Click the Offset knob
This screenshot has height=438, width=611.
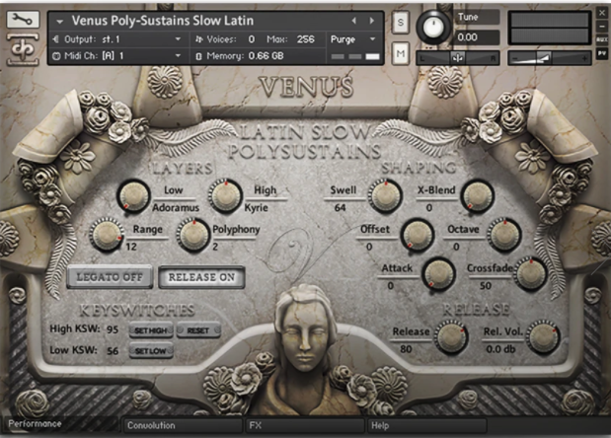click(418, 235)
